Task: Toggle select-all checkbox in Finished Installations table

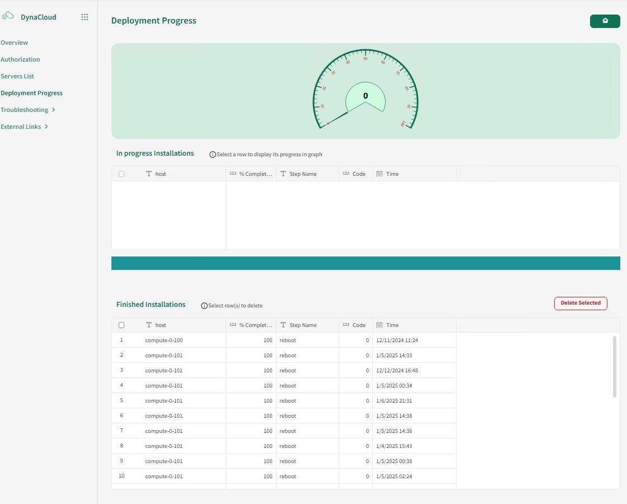Action: pyautogui.click(x=121, y=325)
